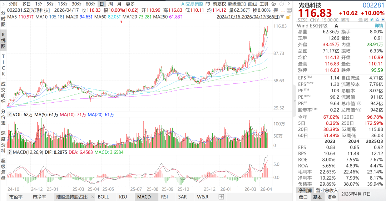Open the MACD indicator help question mark
This screenshot has height=201, width=386.
9,153
